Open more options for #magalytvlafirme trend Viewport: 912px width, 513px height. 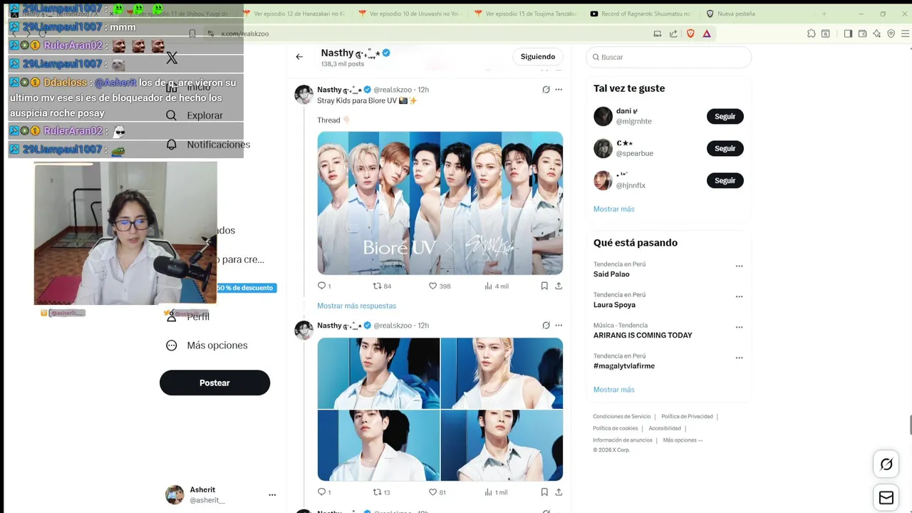(739, 358)
